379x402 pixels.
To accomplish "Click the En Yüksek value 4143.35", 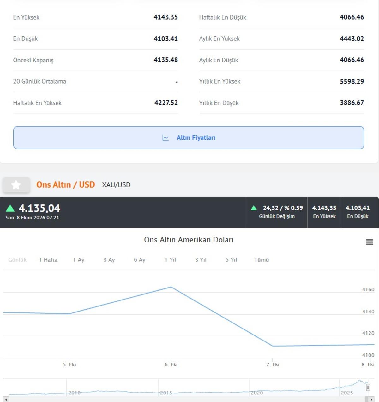I will pos(166,17).
